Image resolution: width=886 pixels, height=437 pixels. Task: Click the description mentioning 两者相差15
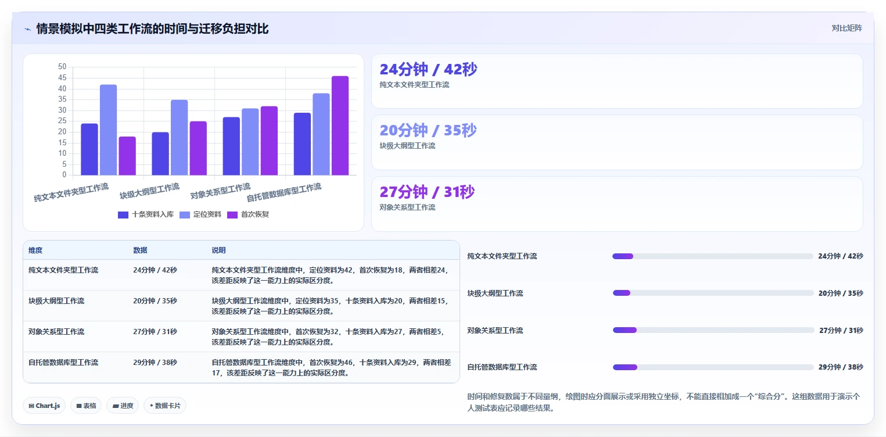(x=330, y=306)
